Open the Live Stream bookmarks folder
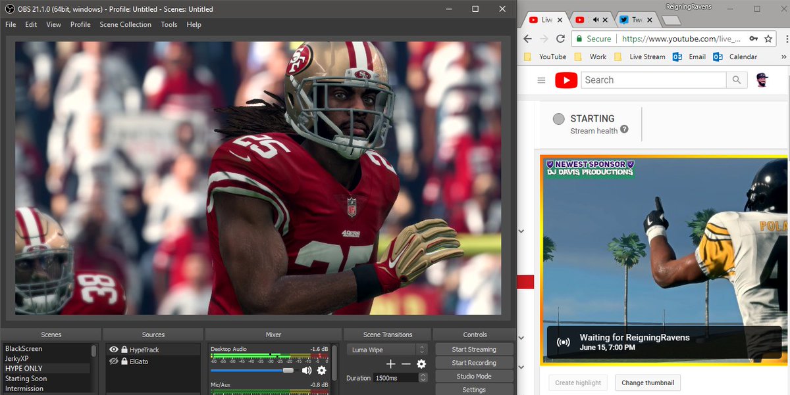Viewport: 790px width, 395px height. click(639, 57)
